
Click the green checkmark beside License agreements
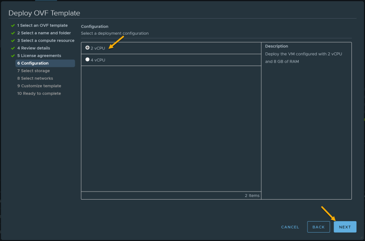pos(13,56)
